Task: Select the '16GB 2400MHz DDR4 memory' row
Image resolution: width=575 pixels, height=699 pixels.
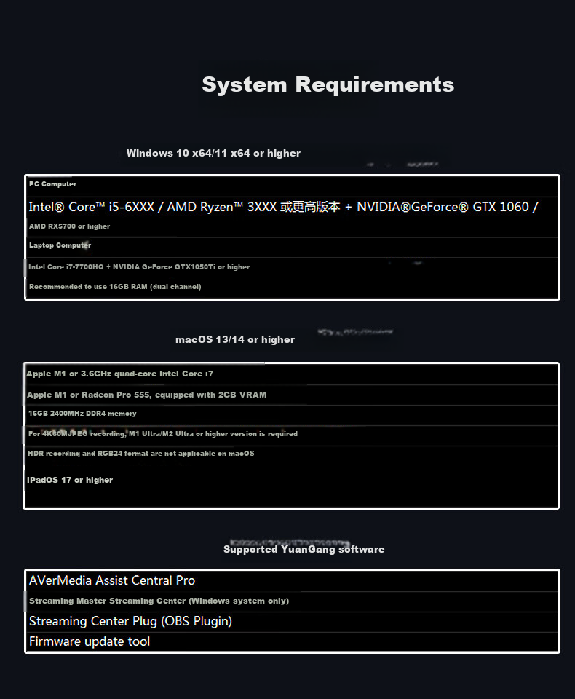Action: [82, 414]
